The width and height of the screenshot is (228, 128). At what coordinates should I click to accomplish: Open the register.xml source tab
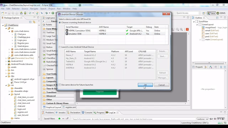(69, 107)
